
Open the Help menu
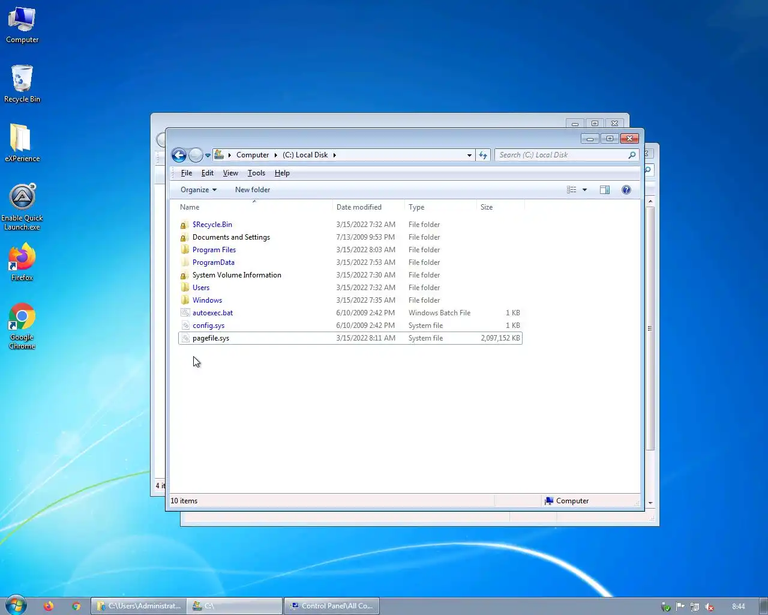(x=282, y=173)
